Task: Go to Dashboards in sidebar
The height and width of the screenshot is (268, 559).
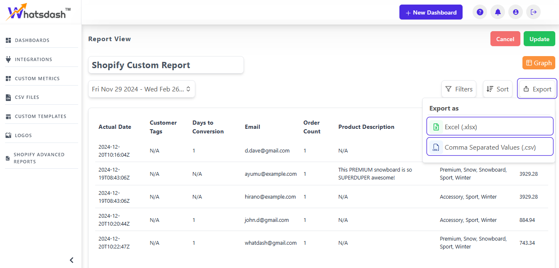Action: (x=32, y=40)
